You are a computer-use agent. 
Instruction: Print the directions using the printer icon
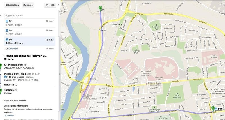coord(47,5)
